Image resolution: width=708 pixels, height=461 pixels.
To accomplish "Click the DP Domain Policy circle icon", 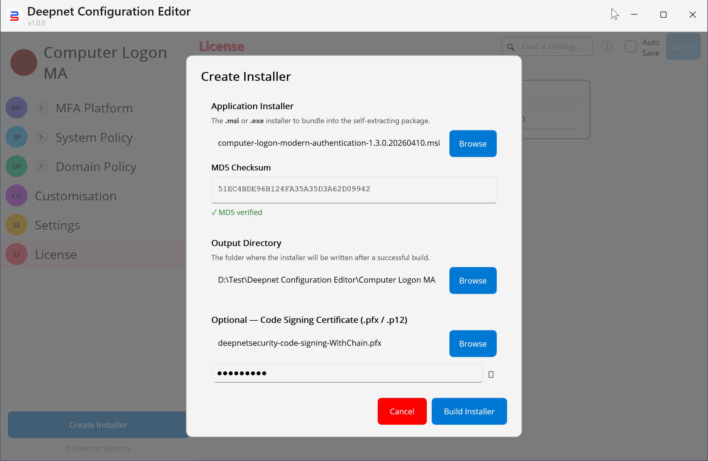I will 16,166.
